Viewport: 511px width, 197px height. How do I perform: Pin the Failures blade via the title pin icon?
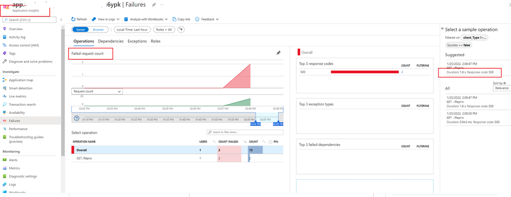click(154, 5)
